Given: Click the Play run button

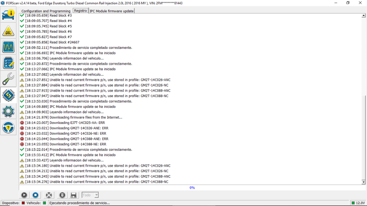Looking at the screenshot, I should tap(24, 195).
